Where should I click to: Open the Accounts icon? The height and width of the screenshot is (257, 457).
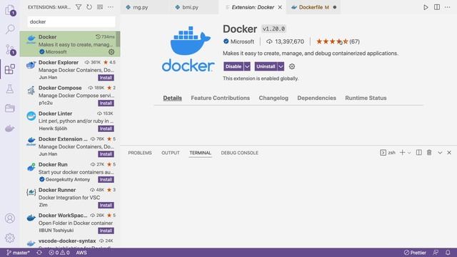[10, 218]
